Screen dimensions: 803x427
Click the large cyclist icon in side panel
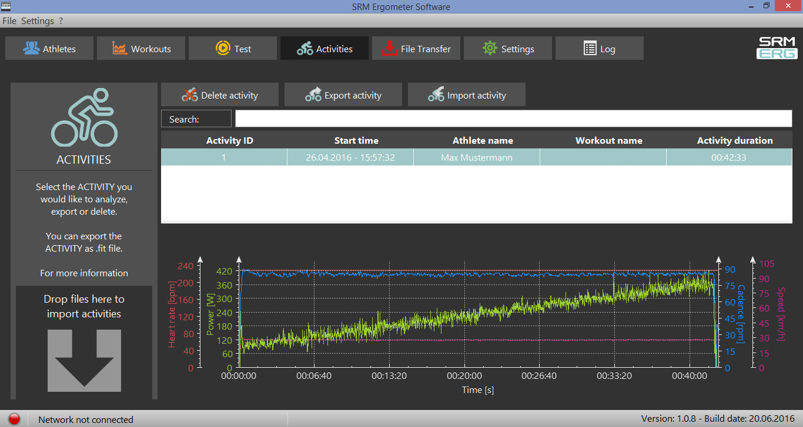coord(84,117)
